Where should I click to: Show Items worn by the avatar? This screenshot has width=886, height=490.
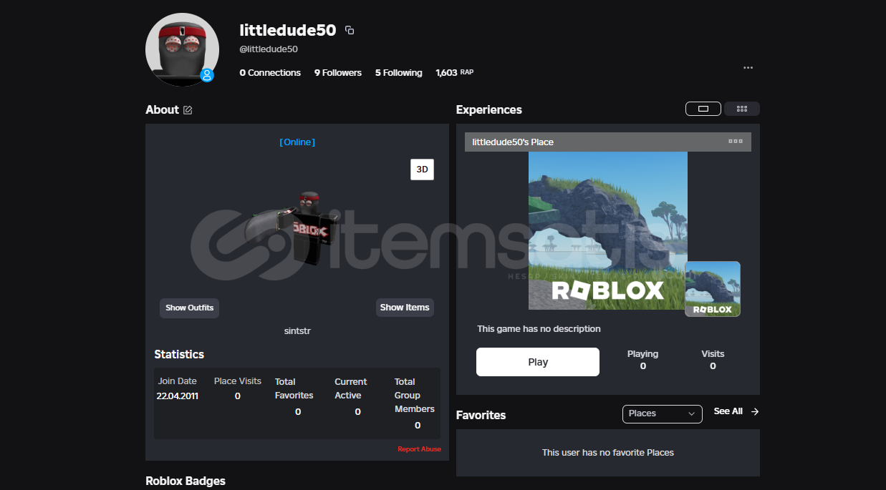[405, 308]
